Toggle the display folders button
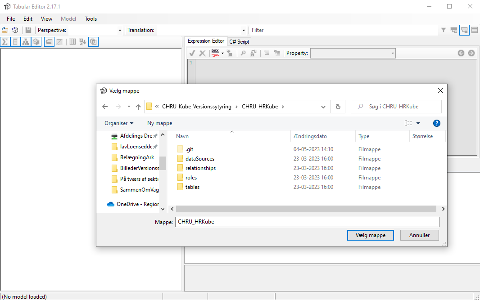Screen dimensions: 480x300 [x=49, y=41]
